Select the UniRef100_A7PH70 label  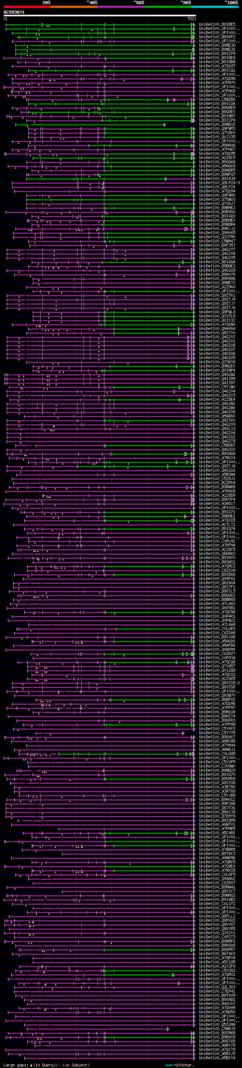(217, 83)
